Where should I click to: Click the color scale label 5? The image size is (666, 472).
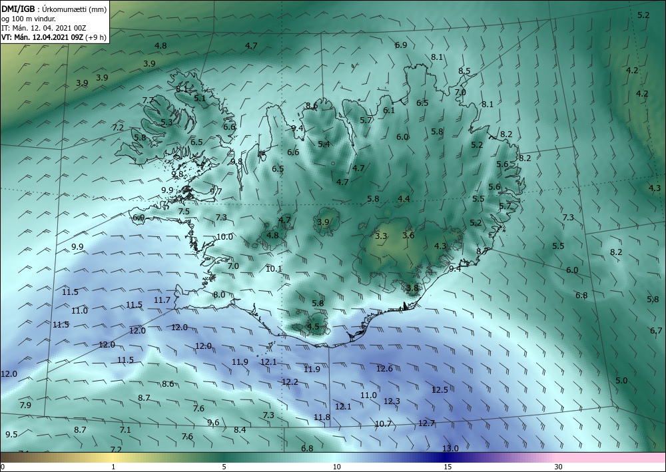point(224,467)
